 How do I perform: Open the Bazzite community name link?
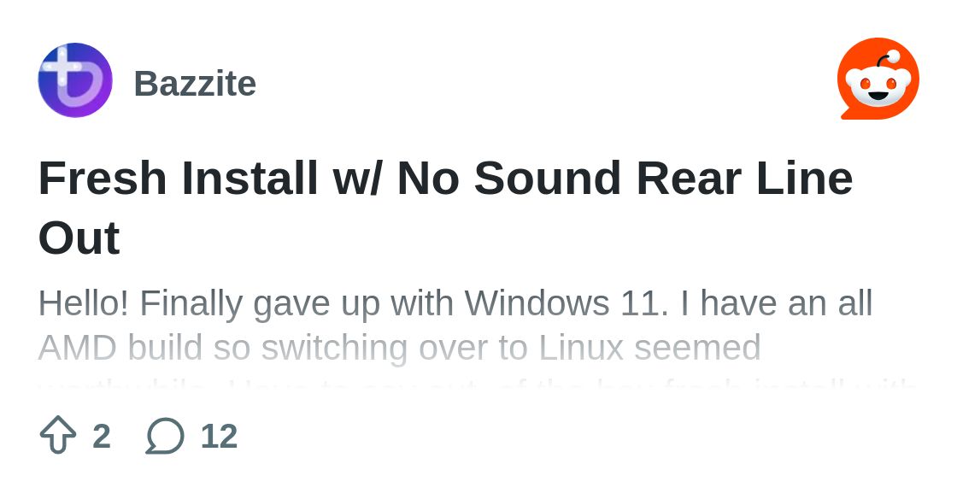[195, 84]
